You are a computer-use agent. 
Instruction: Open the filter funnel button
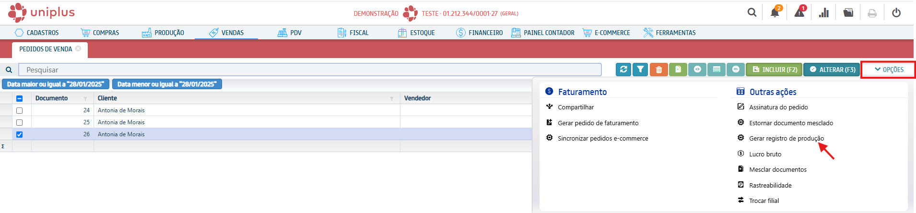point(640,70)
